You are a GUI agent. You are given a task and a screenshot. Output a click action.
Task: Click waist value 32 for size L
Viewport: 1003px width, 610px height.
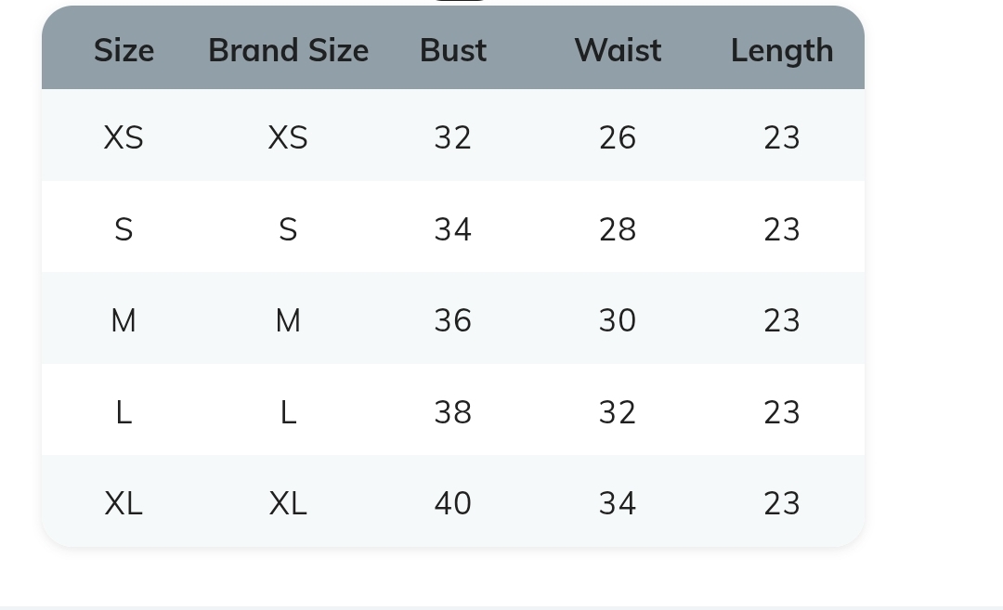(618, 412)
